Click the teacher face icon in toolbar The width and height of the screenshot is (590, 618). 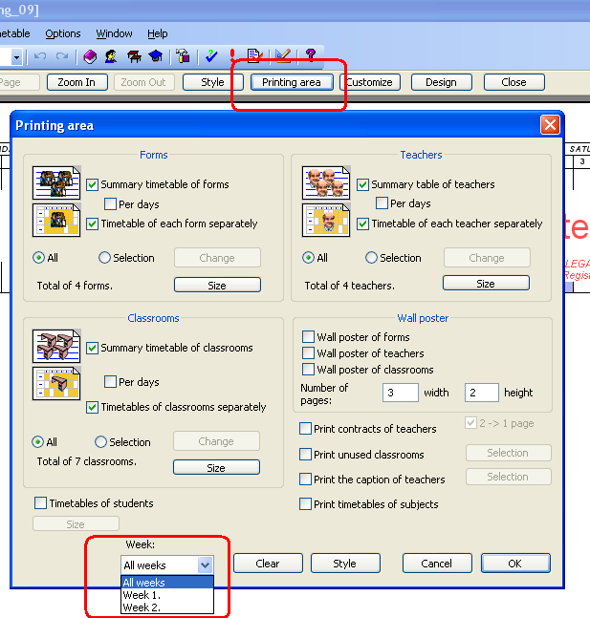click(111, 56)
